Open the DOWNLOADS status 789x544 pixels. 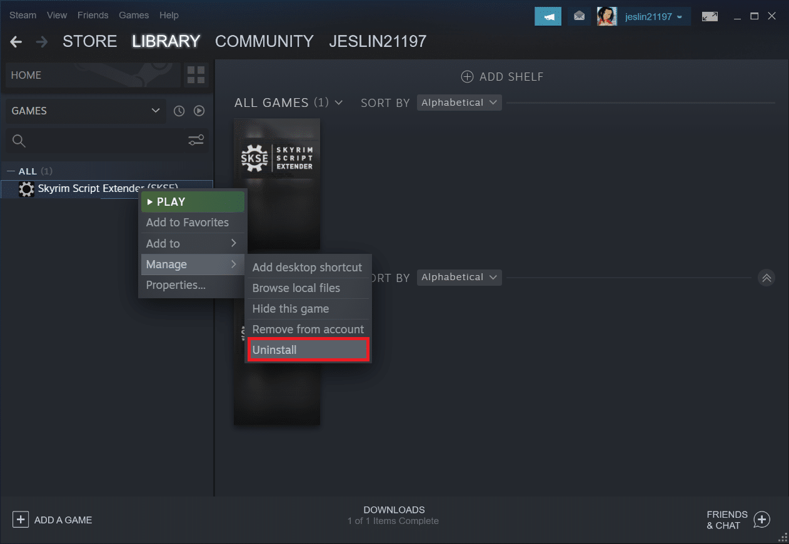pyautogui.click(x=394, y=515)
